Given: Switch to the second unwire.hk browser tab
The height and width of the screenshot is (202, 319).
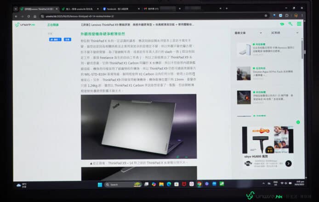Looking at the screenshot, I should point(80,9).
